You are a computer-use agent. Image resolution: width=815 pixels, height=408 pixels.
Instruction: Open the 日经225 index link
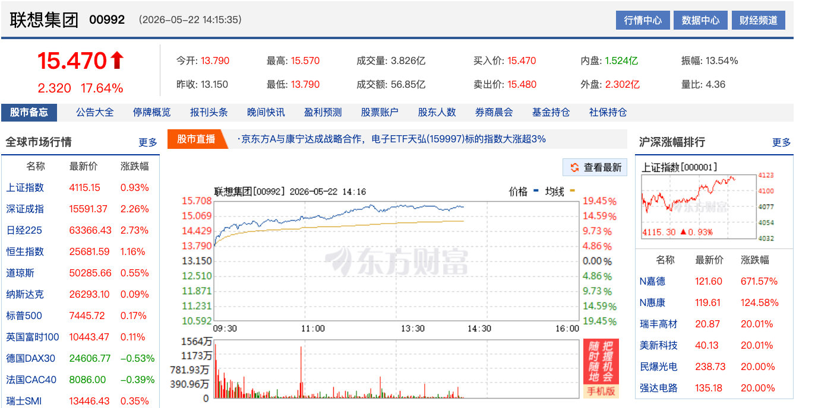pyautogui.click(x=24, y=230)
